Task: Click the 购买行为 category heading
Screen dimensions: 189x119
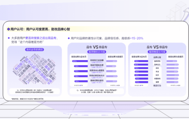Action: tap(157, 86)
